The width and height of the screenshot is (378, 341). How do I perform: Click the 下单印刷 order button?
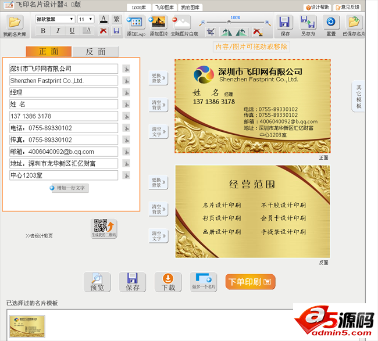pyautogui.click(x=250, y=282)
